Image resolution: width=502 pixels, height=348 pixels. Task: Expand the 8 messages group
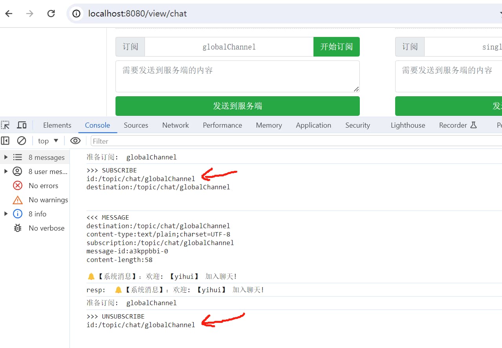pos(6,157)
